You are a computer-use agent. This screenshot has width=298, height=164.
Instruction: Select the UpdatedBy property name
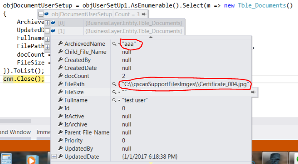click(x=79, y=149)
